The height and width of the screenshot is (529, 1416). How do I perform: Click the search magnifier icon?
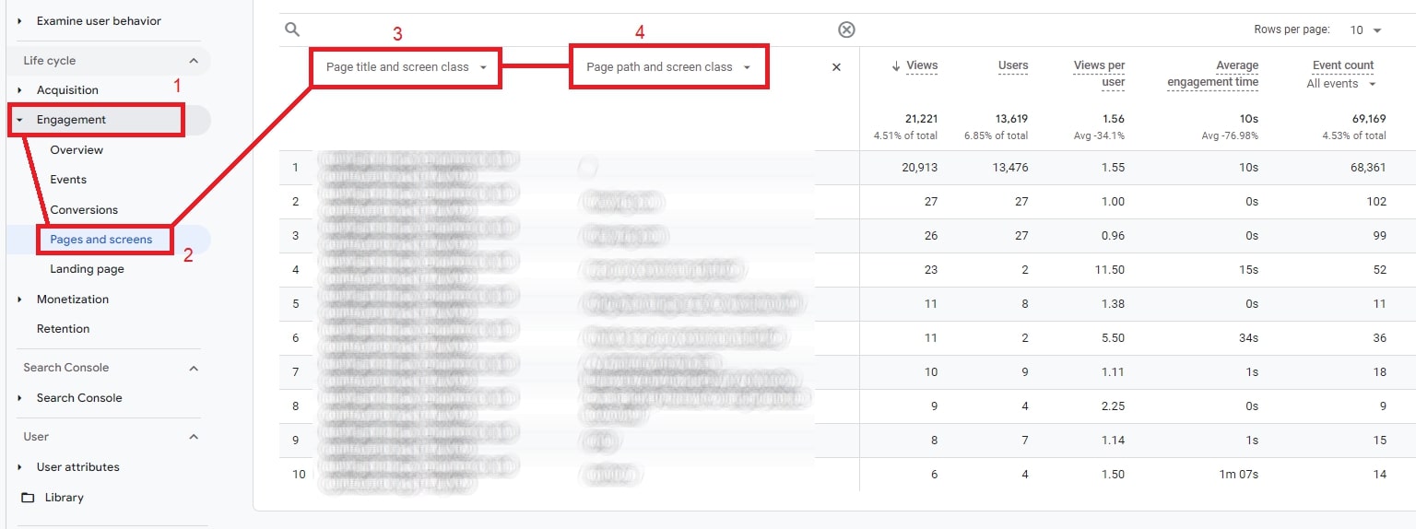pos(292,29)
